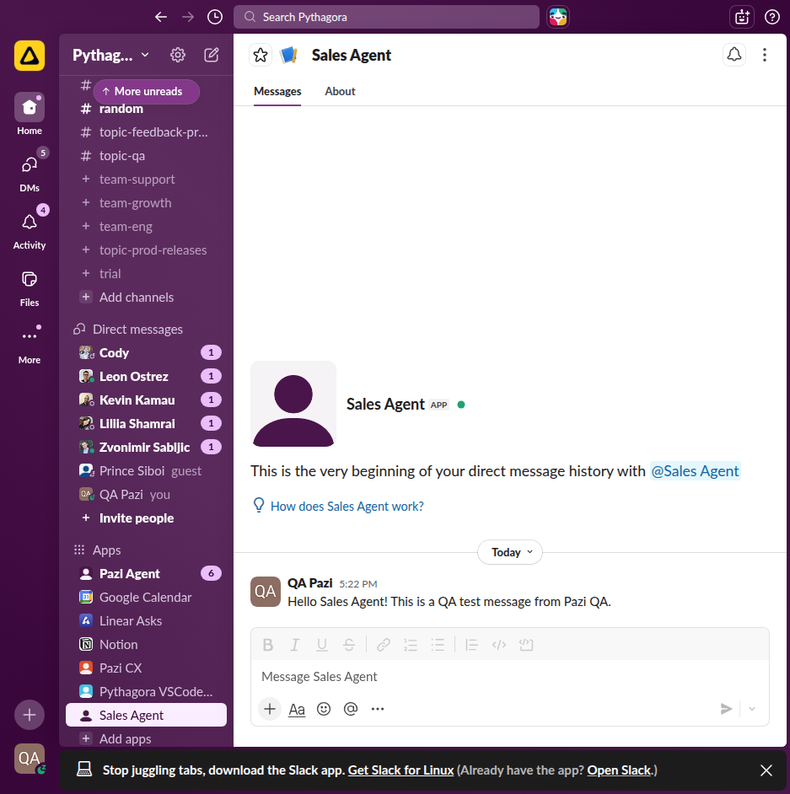Open the Today date divider dropdown
This screenshot has width=790, height=794.
pos(509,552)
